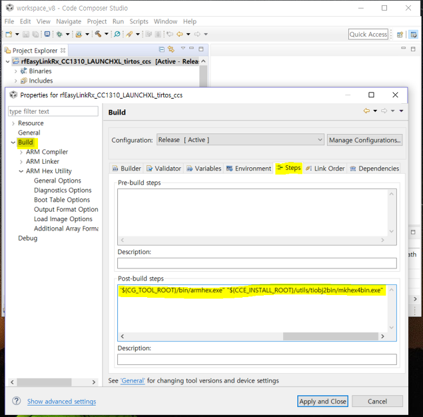Open the Configuration dropdown
This screenshot has width=423, height=417.
tap(240, 140)
